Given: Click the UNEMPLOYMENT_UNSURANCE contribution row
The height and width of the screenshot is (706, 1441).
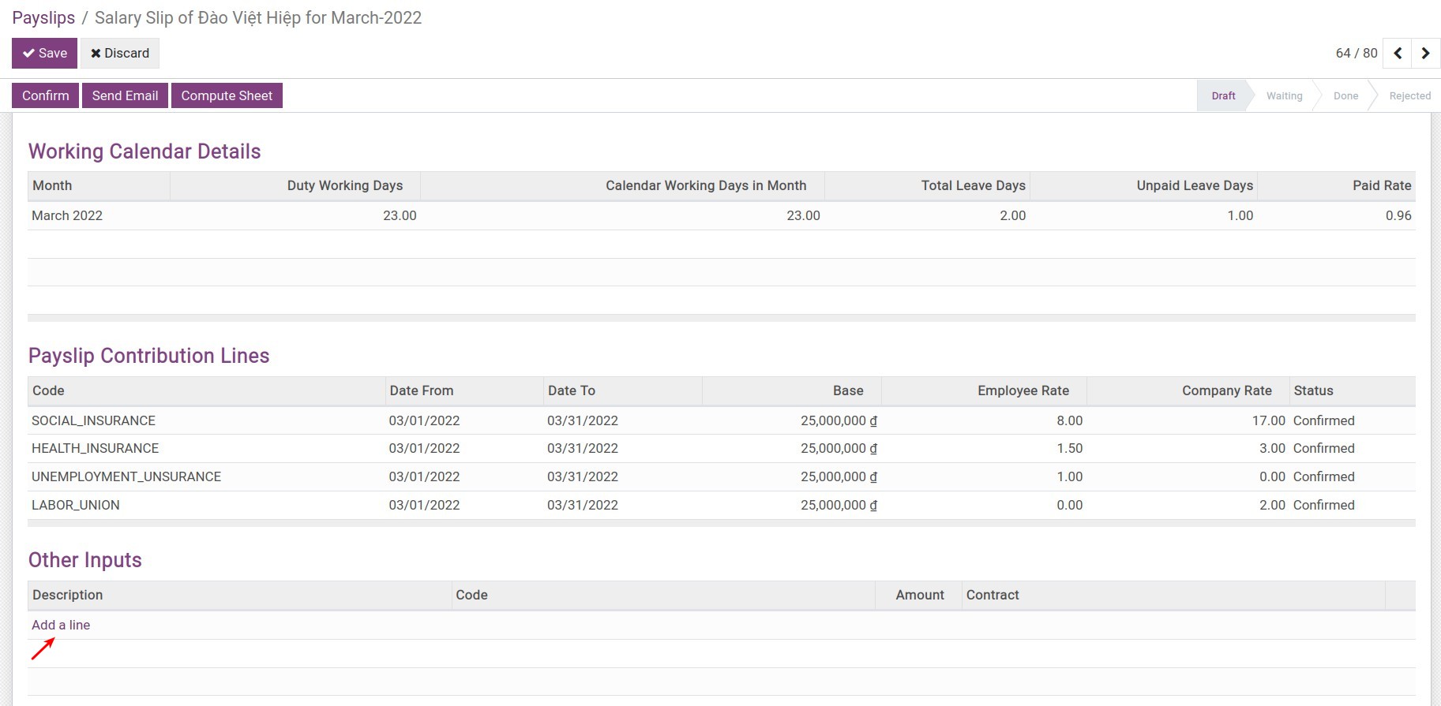Looking at the screenshot, I should point(126,476).
